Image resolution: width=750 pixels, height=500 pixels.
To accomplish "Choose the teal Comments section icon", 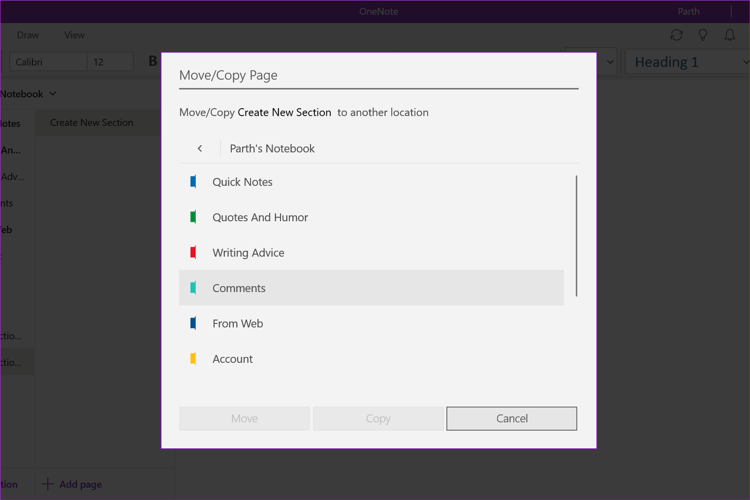I will (193, 288).
